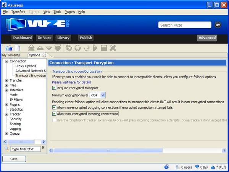
Task: Click the main panel horizontal scrollbar thumb
Action: click(108, 150)
